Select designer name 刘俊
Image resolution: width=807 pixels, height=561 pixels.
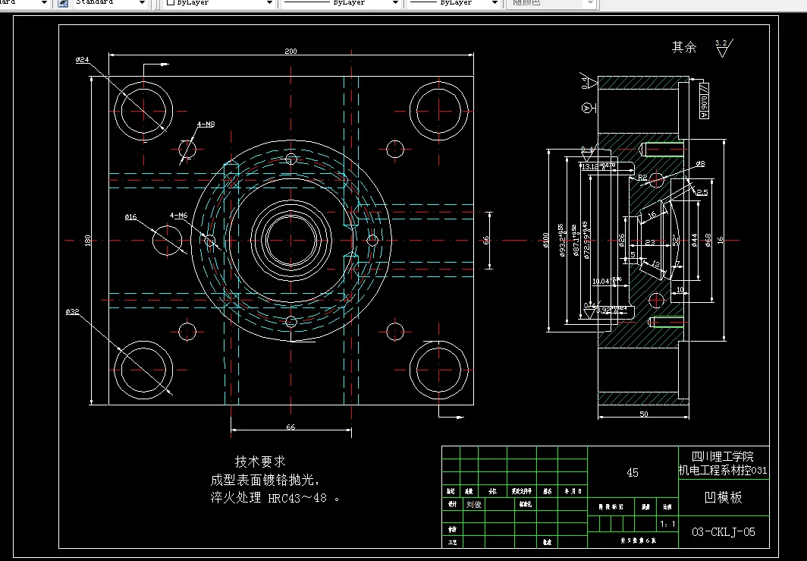(x=473, y=504)
